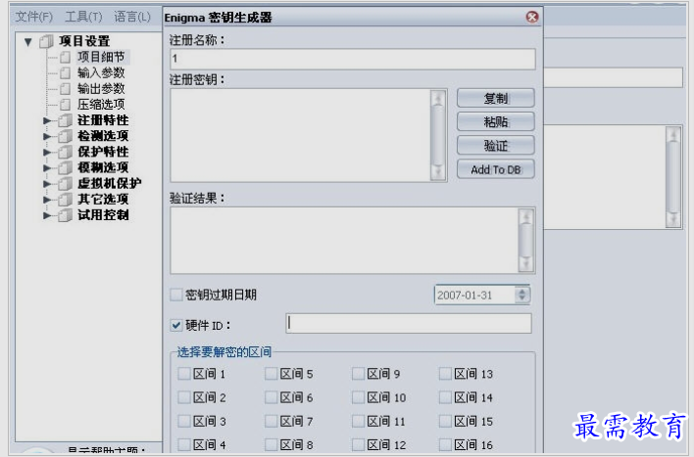Expand the 模糊选项 node arrow
694x457 pixels.
click(47, 168)
